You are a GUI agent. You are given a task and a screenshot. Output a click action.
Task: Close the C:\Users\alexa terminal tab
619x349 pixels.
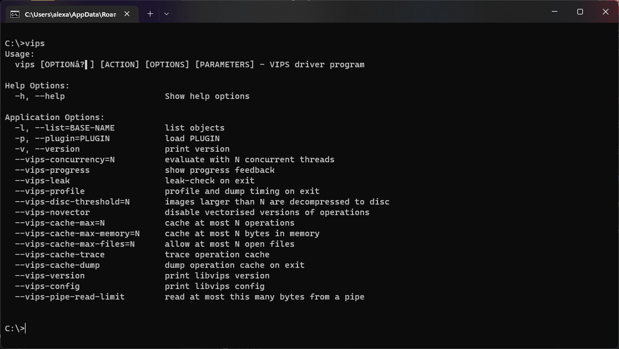click(x=128, y=14)
